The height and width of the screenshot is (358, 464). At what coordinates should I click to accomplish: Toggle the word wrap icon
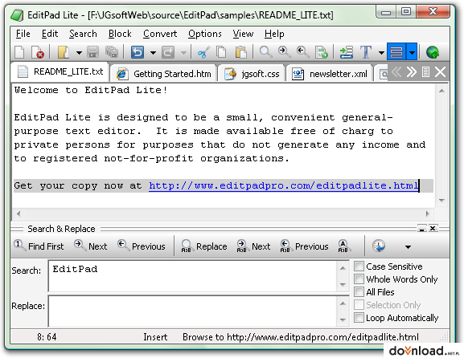point(396,52)
